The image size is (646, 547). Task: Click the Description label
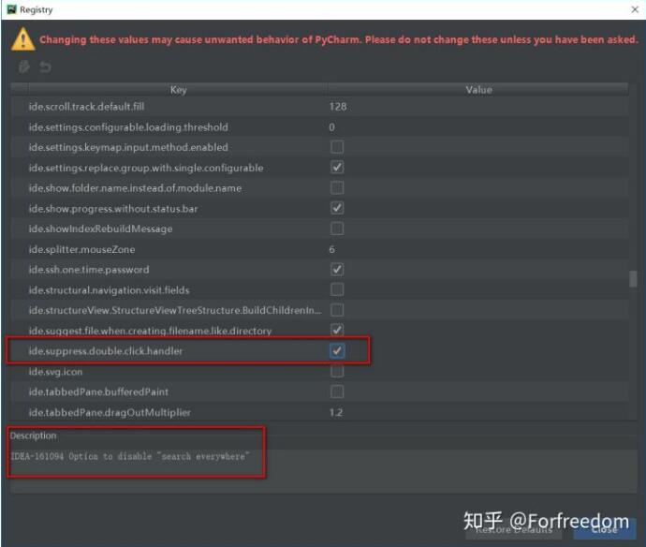(33, 436)
